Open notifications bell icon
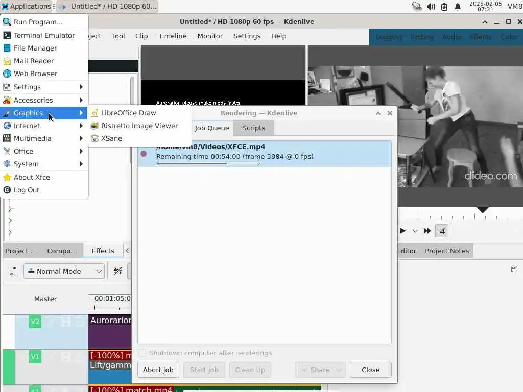Screen dimensions: 523x392 [x=458, y=6]
